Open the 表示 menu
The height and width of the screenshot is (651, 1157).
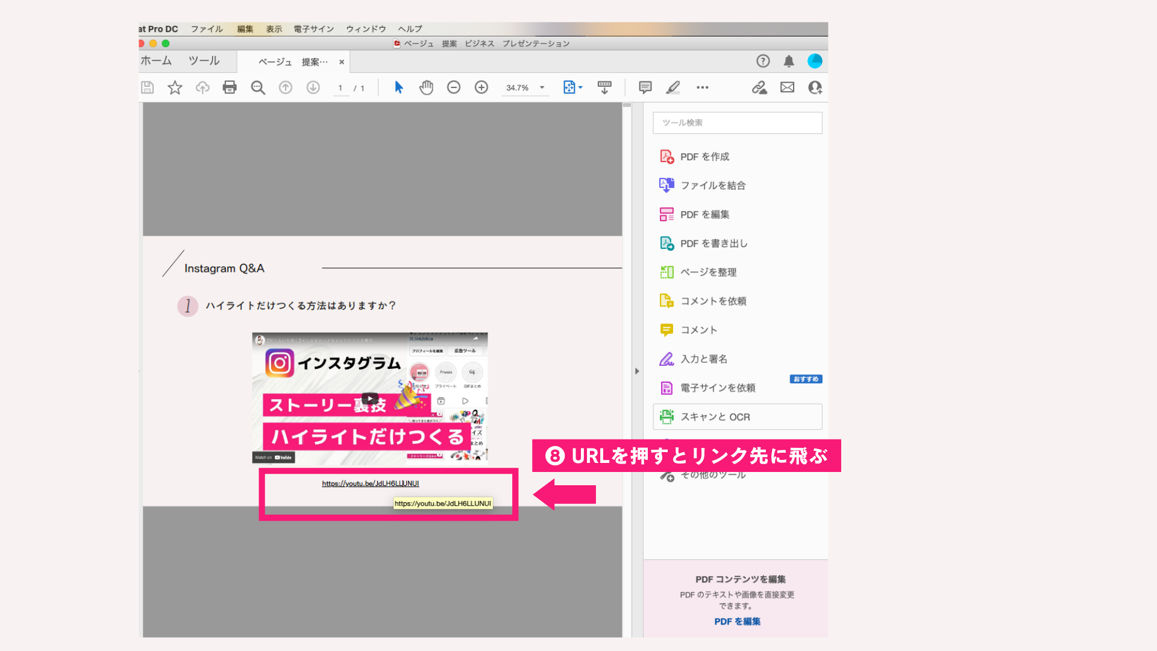[274, 28]
